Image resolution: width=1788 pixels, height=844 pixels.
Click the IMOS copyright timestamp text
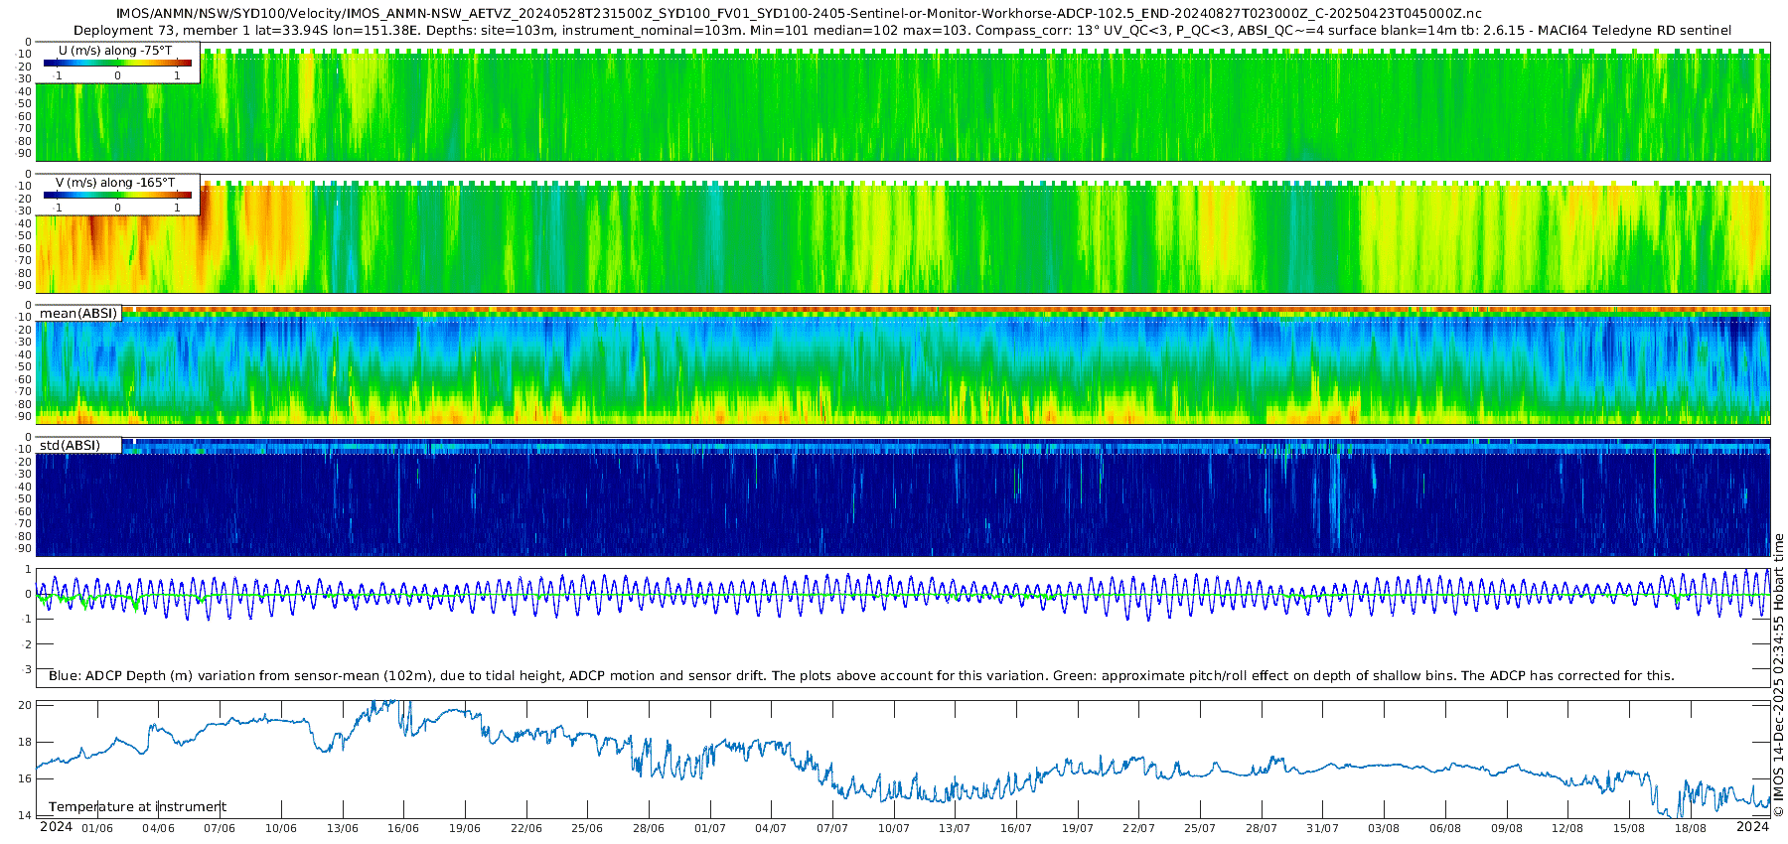tap(1778, 675)
